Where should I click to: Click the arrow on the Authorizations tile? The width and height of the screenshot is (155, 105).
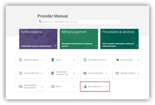click(55, 46)
